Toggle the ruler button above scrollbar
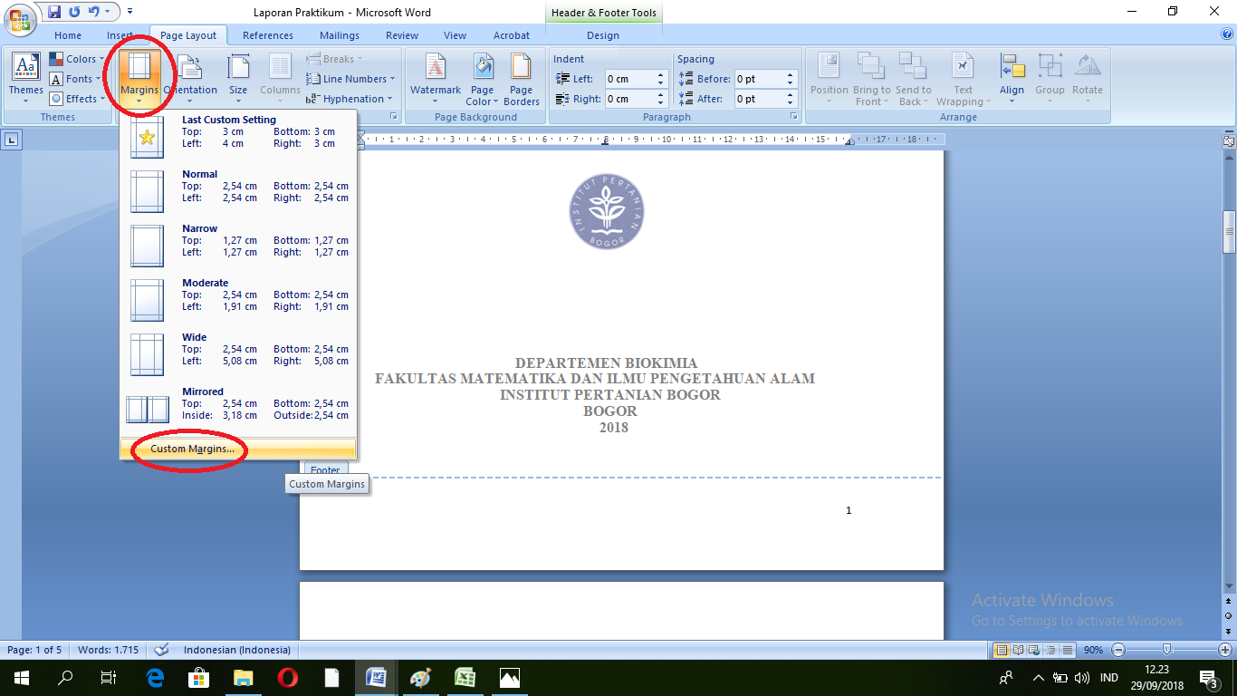 point(1228,140)
